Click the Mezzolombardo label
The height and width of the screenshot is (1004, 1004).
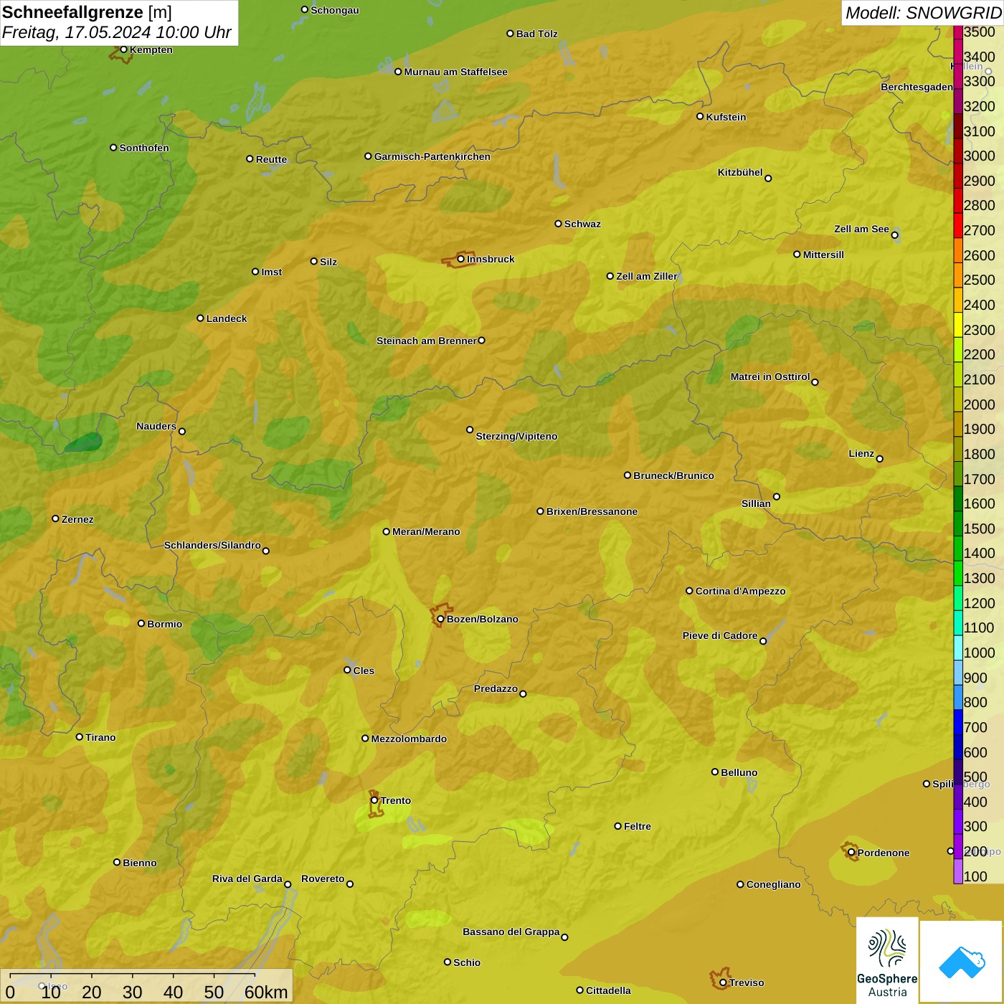click(x=409, y=739)
